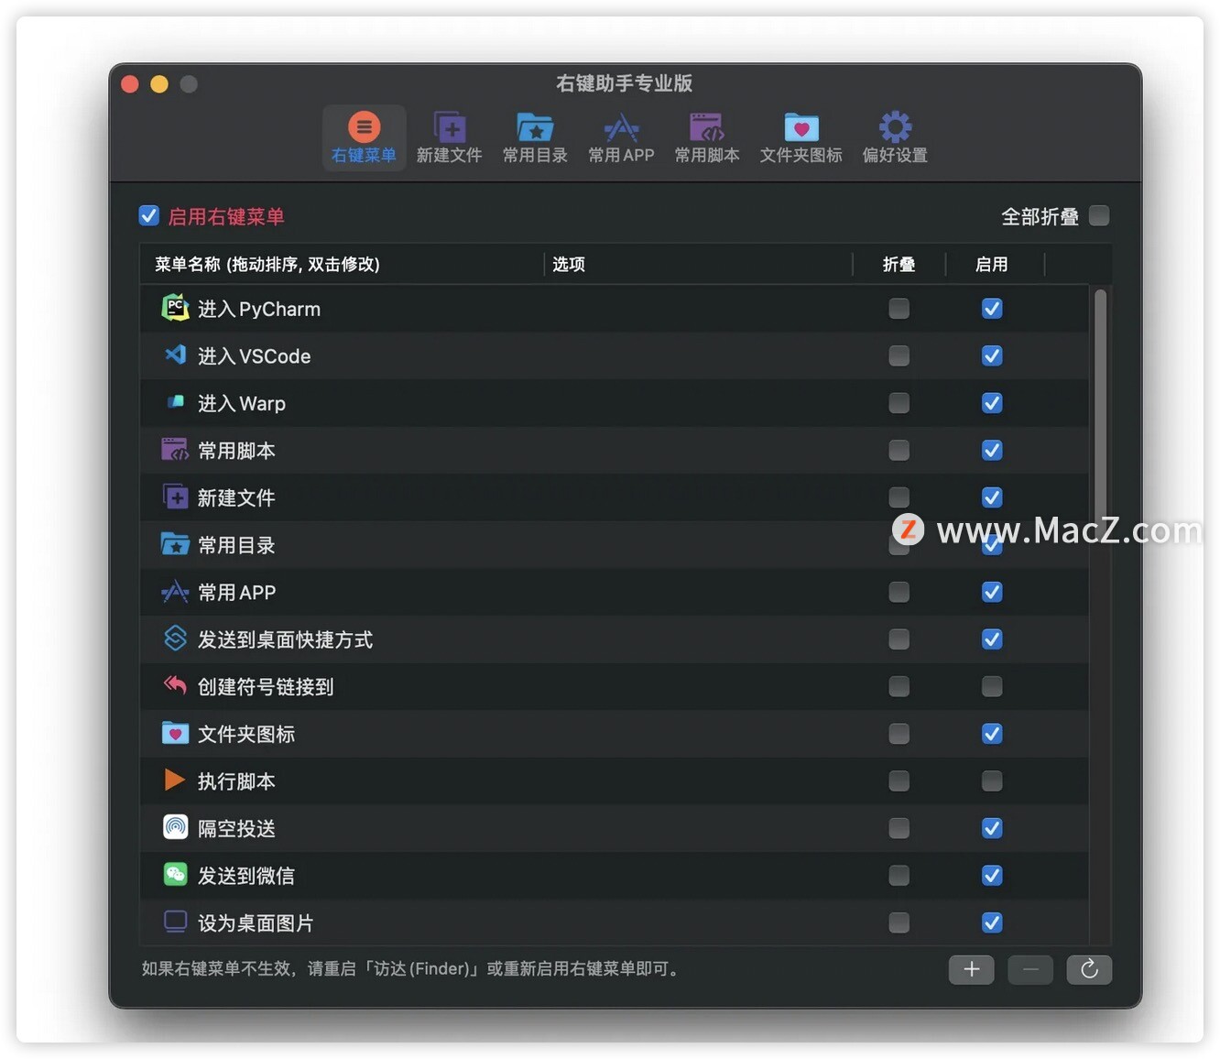Select the 设为桌面图片 row text
Viewport: 1220px width, 1059px height.
point(256,923)
